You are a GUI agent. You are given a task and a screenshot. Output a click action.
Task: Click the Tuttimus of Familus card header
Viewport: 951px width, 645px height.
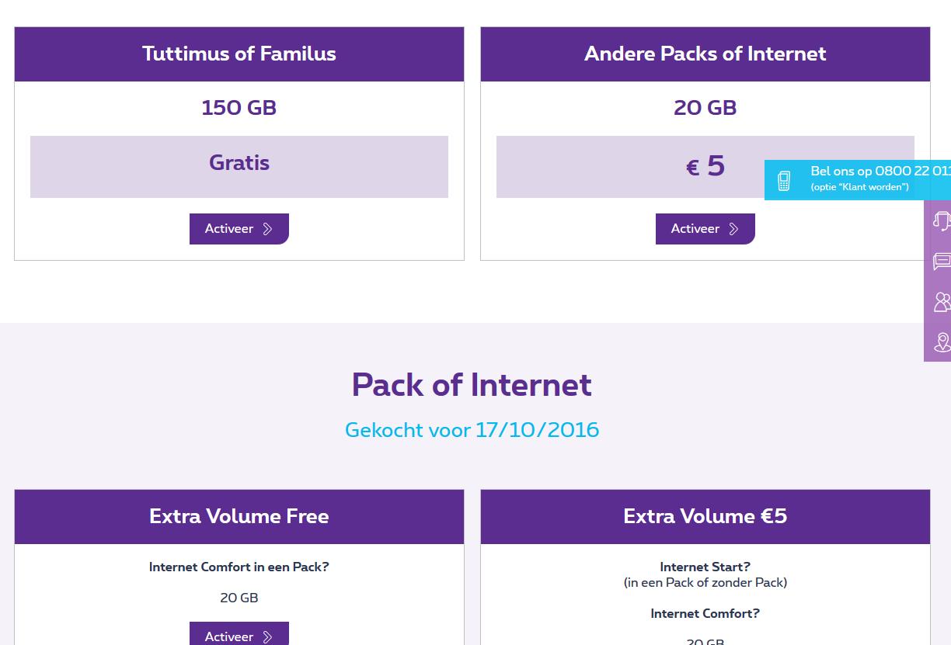pyautogui.click(x=239, y=54)
